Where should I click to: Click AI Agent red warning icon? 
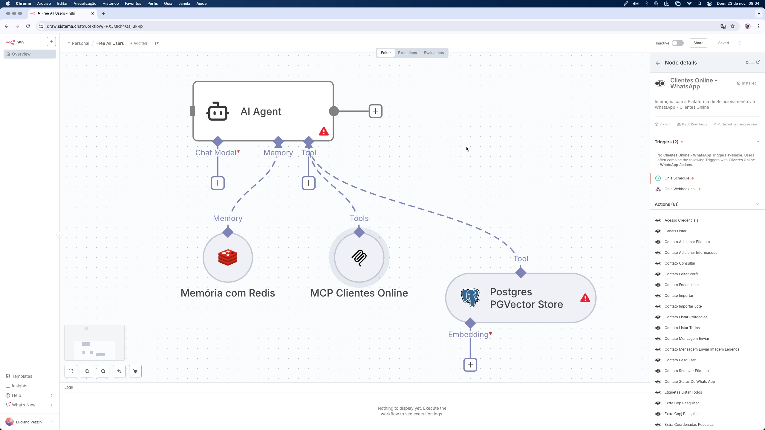point(324,131)
